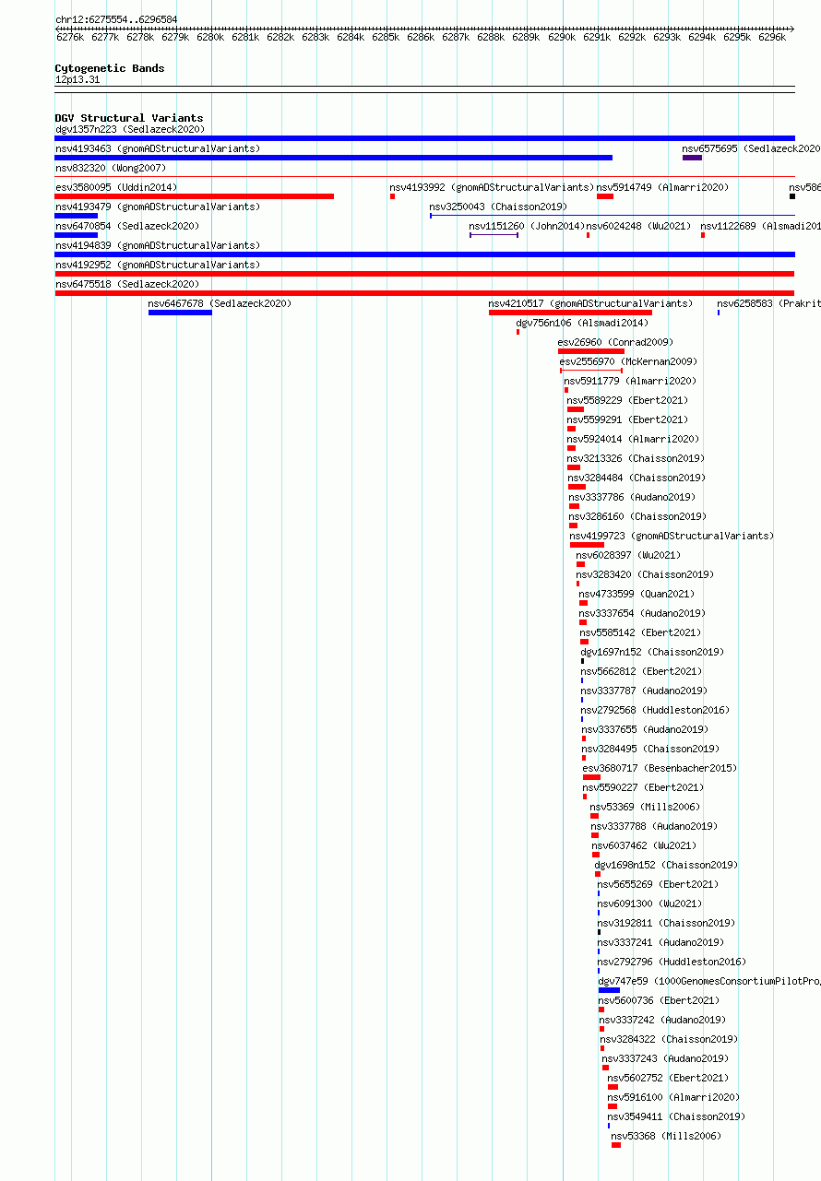Click the purple bar under nsv6575695
The image size is (821, 1181).
[692, 158]
